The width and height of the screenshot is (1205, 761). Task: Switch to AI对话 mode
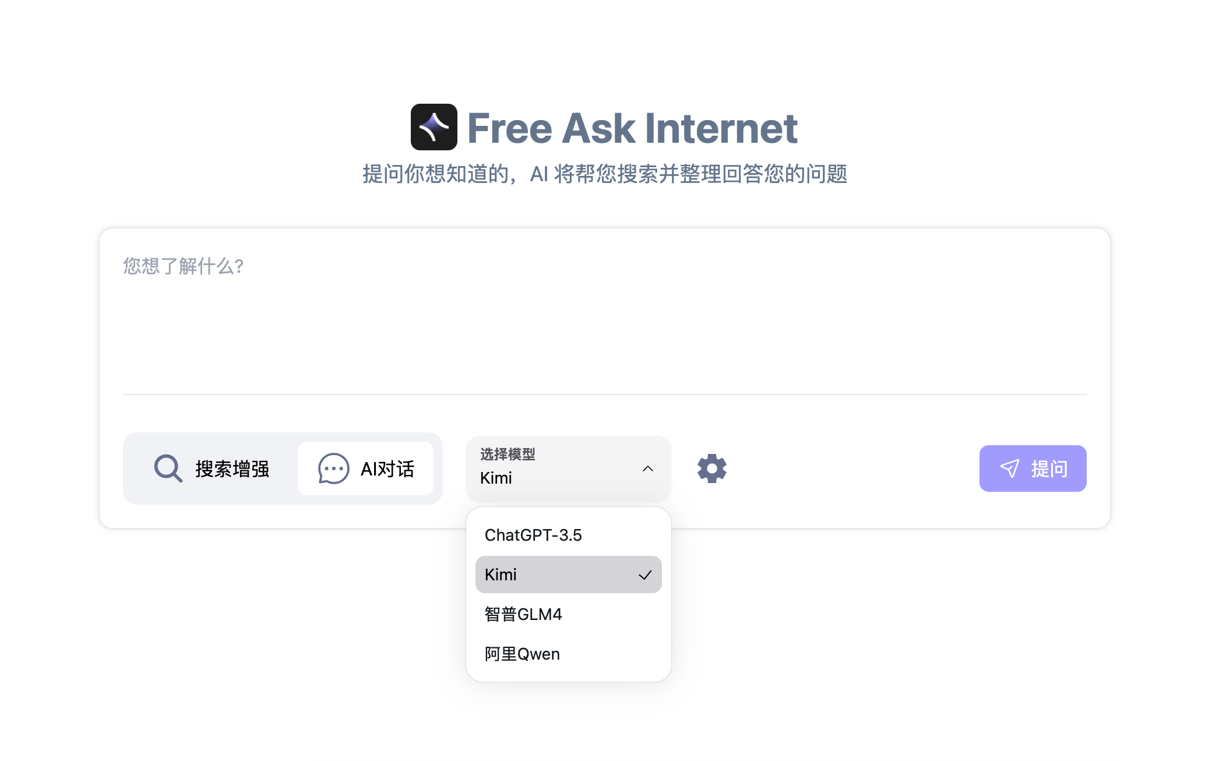click(x=366, y=468)
